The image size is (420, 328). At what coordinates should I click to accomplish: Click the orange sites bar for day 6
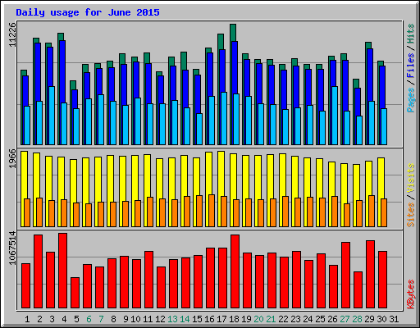click(x=89, y=215)
